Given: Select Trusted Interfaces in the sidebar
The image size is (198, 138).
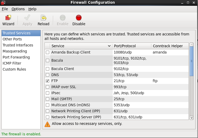Looking at the screenshot, I should point(21,45).
